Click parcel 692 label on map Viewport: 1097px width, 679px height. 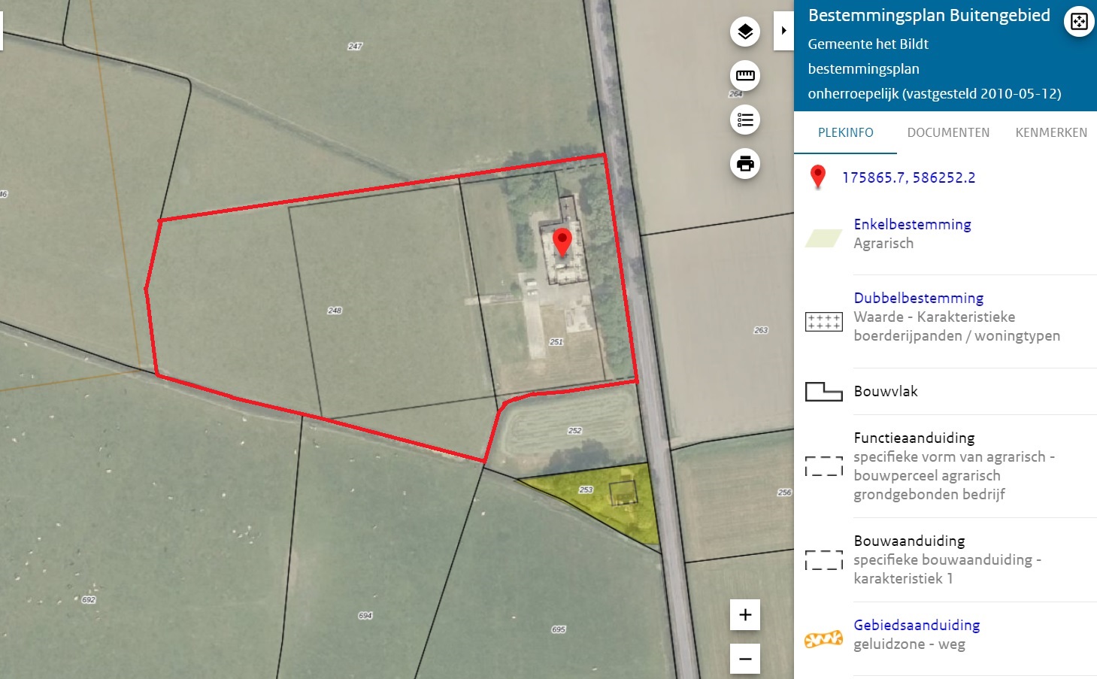(89, 600)
